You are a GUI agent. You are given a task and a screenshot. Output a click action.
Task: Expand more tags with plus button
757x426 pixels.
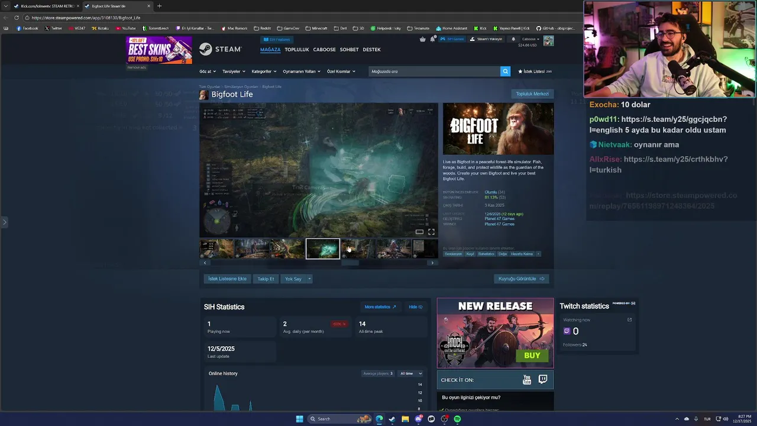[538, 254]
